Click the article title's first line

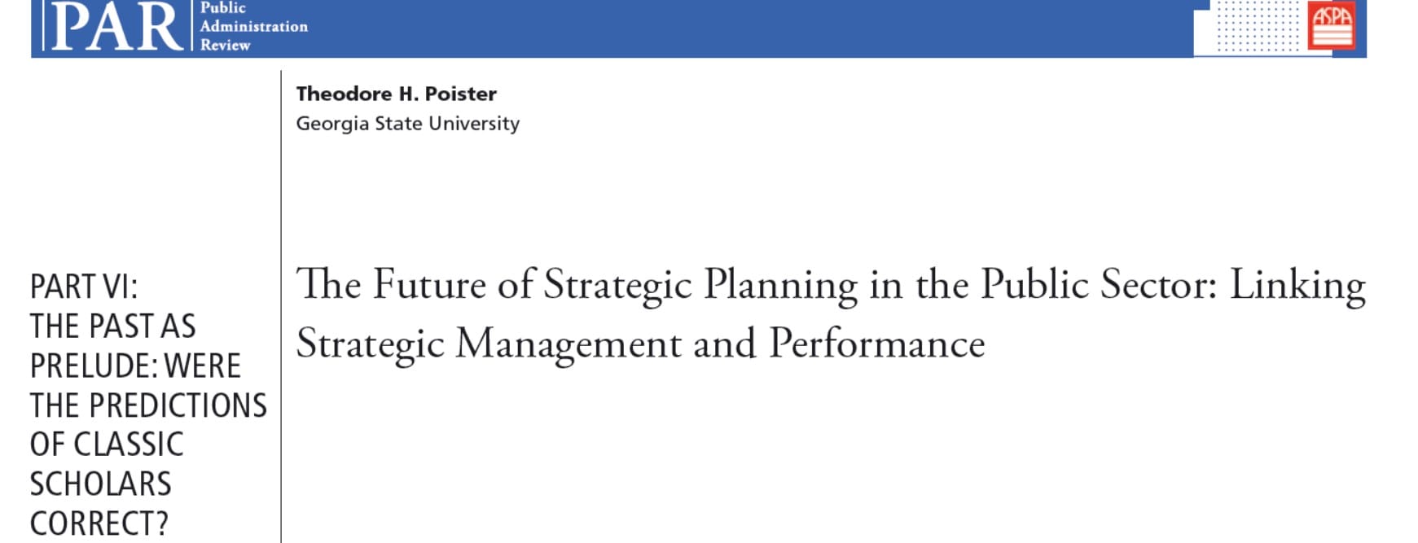pyautogui.click(x=830, y=286)
